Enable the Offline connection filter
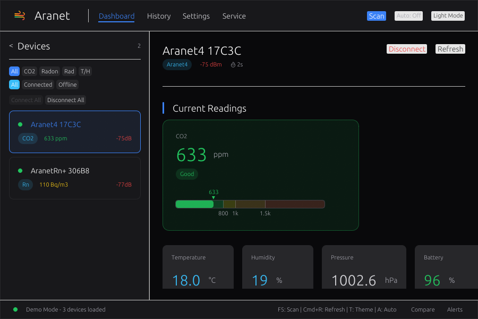 (67, 85)
